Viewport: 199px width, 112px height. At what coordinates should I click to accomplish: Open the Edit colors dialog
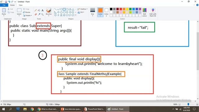[145, 12]
